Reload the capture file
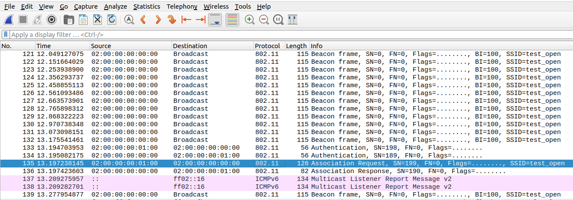573x200 pixels. [112, 20]
